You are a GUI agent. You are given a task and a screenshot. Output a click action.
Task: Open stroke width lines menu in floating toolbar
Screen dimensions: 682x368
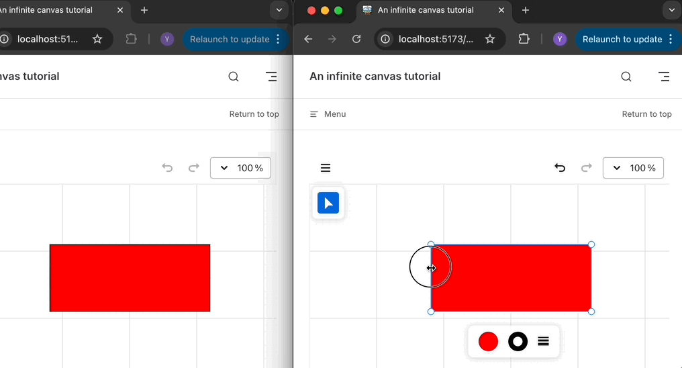coord(544,341)
